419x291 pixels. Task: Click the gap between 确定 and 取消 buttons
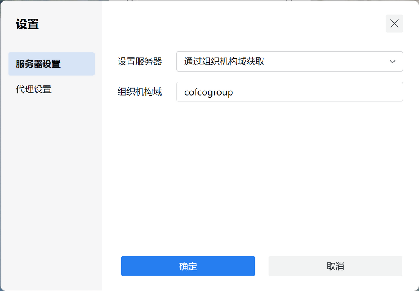pyautogui.click(x=261, y=266)
